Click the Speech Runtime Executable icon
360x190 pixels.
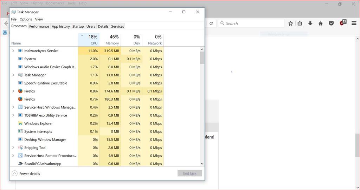point(20,83)
